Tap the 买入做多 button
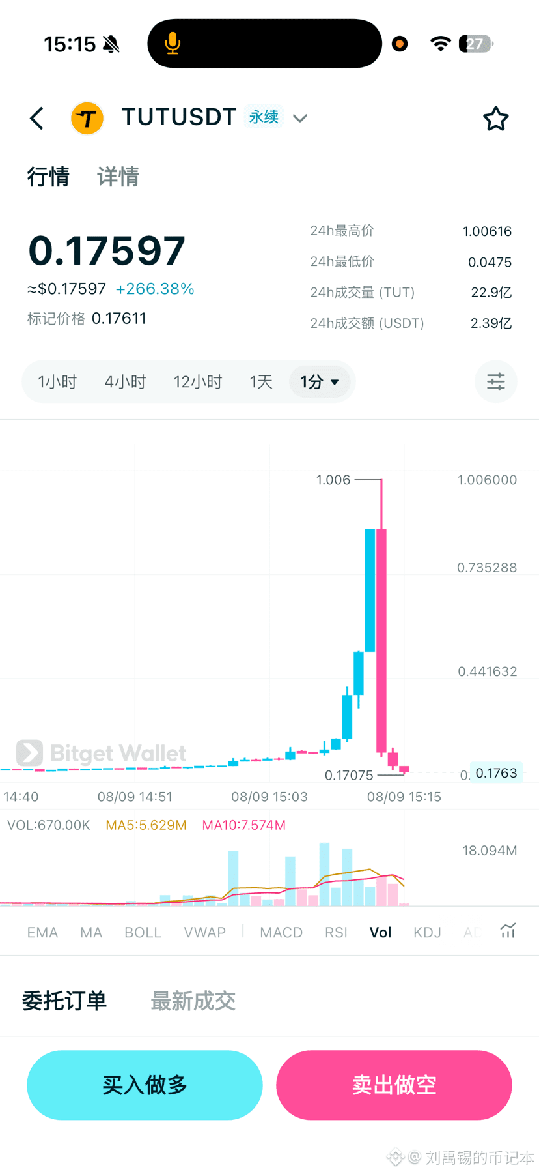Viewport: 539px width, 1174px height. pyautogui.click(x=145, y=1085)
